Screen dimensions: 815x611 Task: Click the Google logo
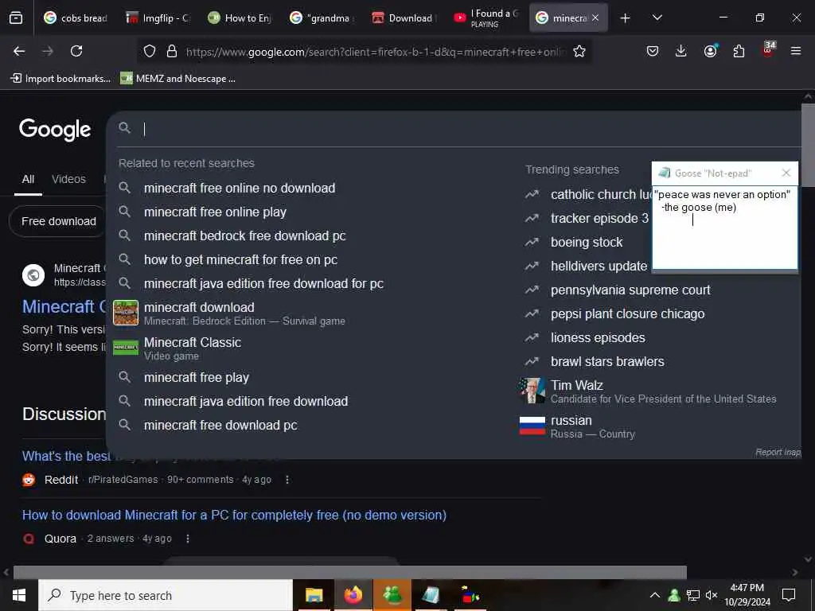(55, 130)
